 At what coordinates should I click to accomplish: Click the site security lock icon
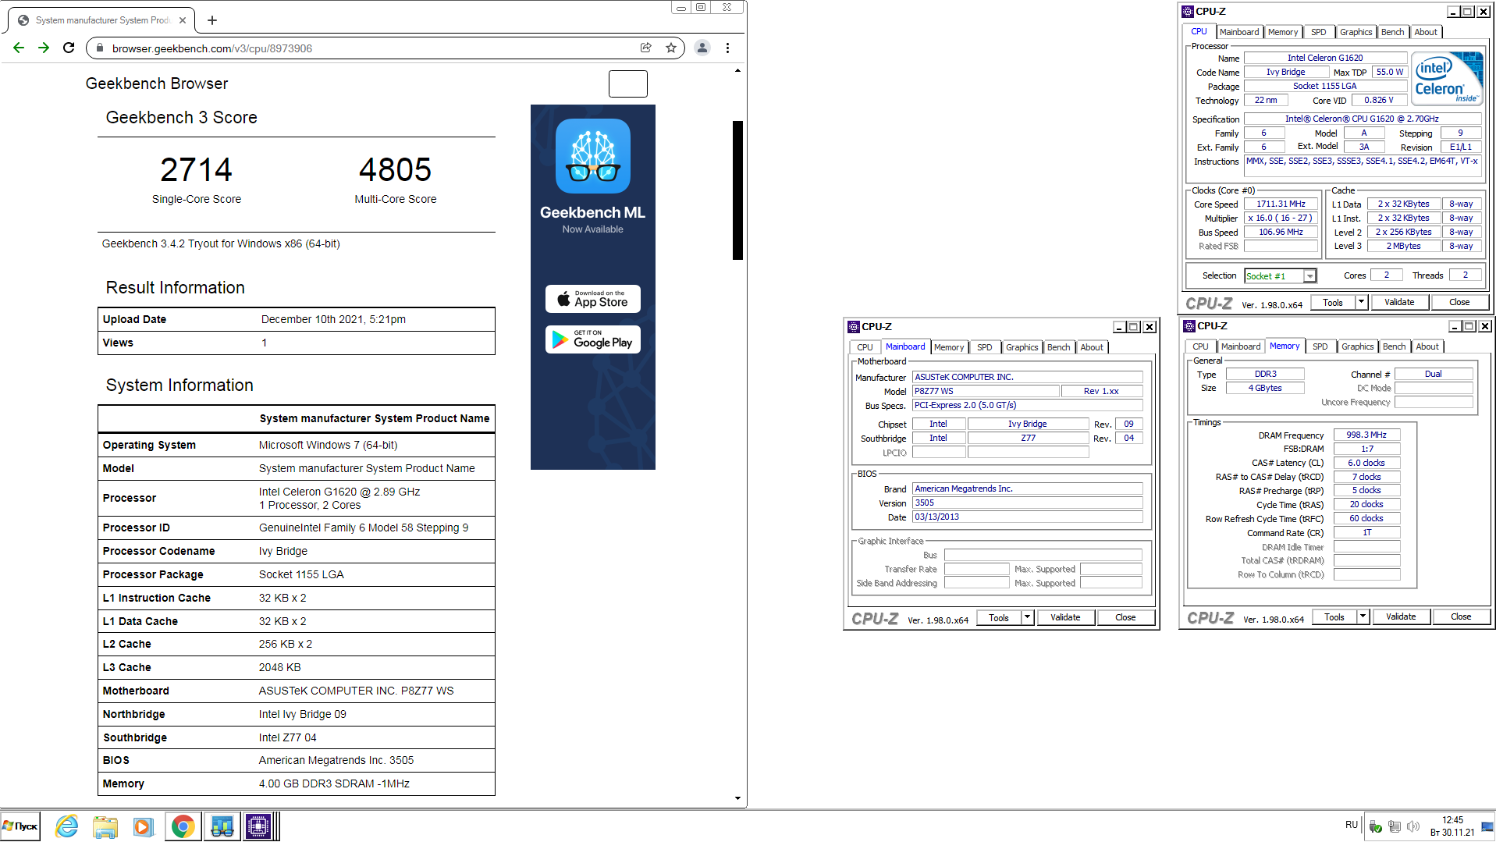99,48
